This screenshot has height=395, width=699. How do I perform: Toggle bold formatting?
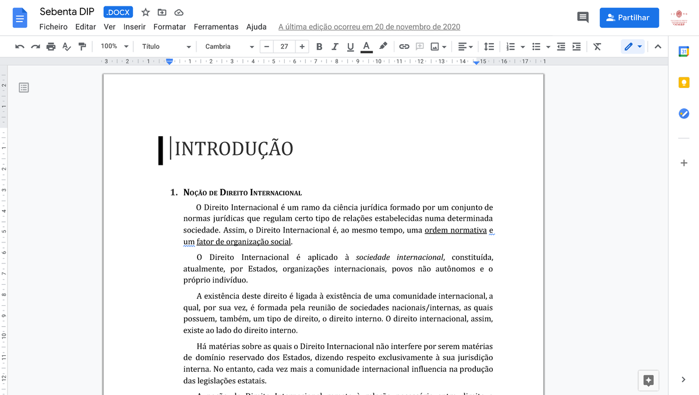click(319, 46)
